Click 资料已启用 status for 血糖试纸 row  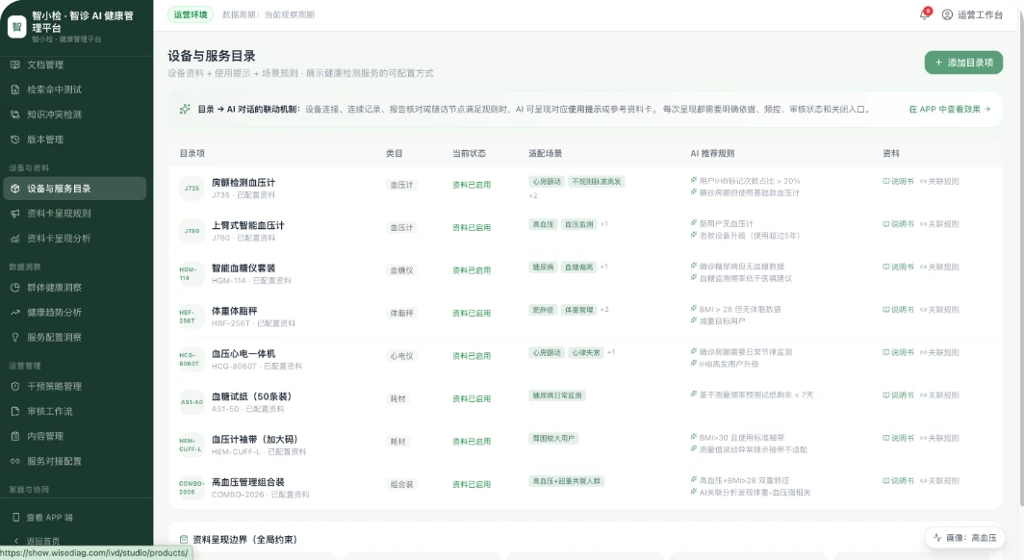pyautogui.click(x=472, y=398)
